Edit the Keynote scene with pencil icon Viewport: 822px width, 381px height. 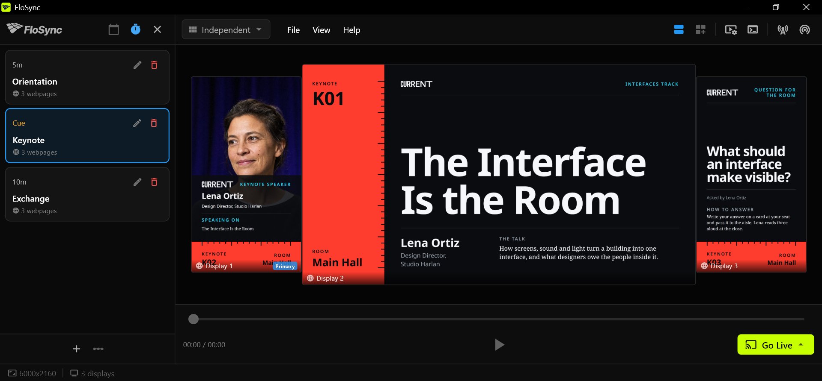[137, 123]
